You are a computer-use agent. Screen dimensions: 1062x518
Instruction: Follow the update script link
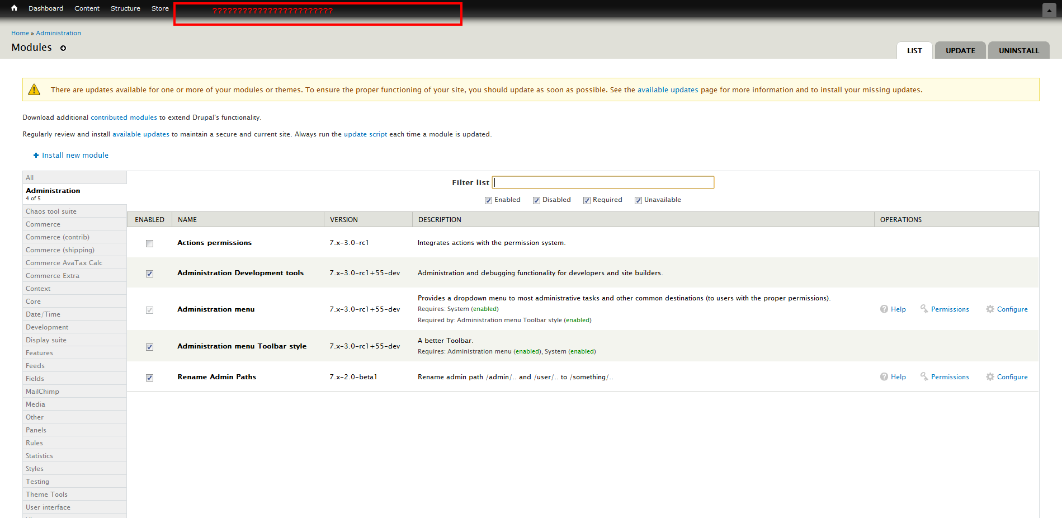365,134
